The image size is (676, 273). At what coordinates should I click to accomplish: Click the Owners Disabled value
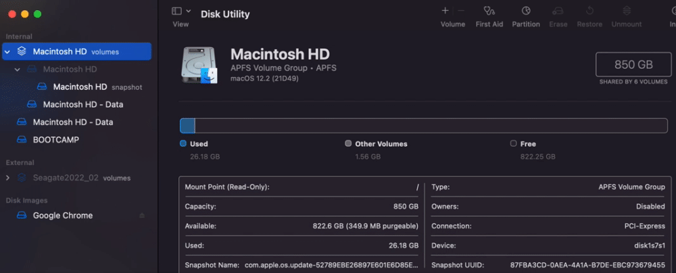point(650,207)
